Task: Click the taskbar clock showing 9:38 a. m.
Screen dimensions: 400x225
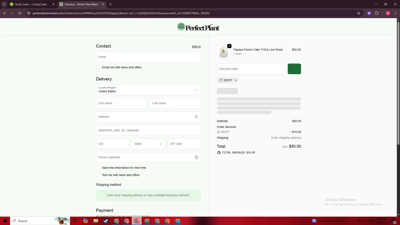Action: (x=381, y=221)
